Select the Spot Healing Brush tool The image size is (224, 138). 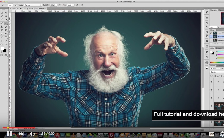pyautogui.click(x=2, y=23)
